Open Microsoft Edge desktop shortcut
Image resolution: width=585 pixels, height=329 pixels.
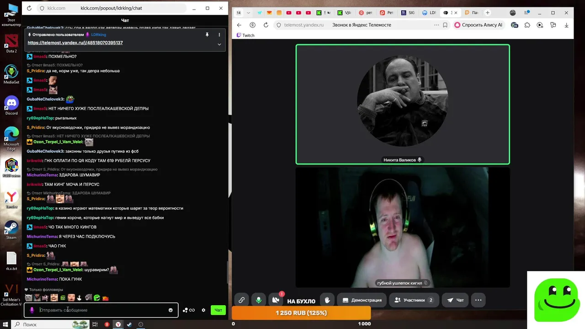tap(11, 138)
